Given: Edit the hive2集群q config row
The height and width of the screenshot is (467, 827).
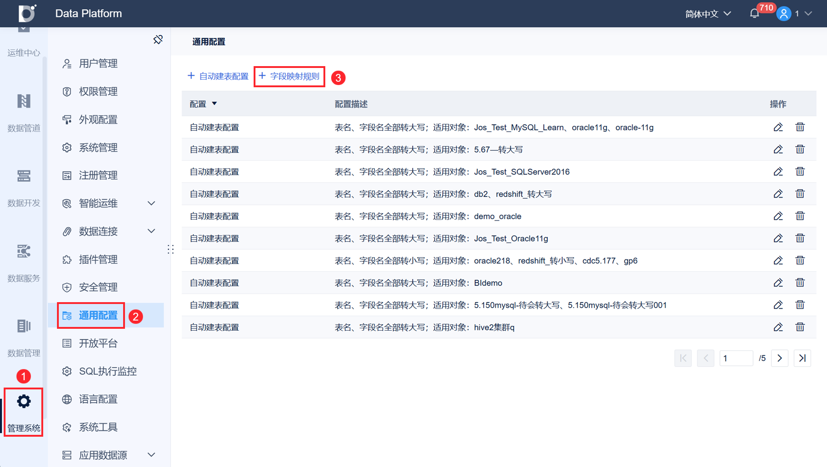Looking at the screenshot, I should pos(778,327).
